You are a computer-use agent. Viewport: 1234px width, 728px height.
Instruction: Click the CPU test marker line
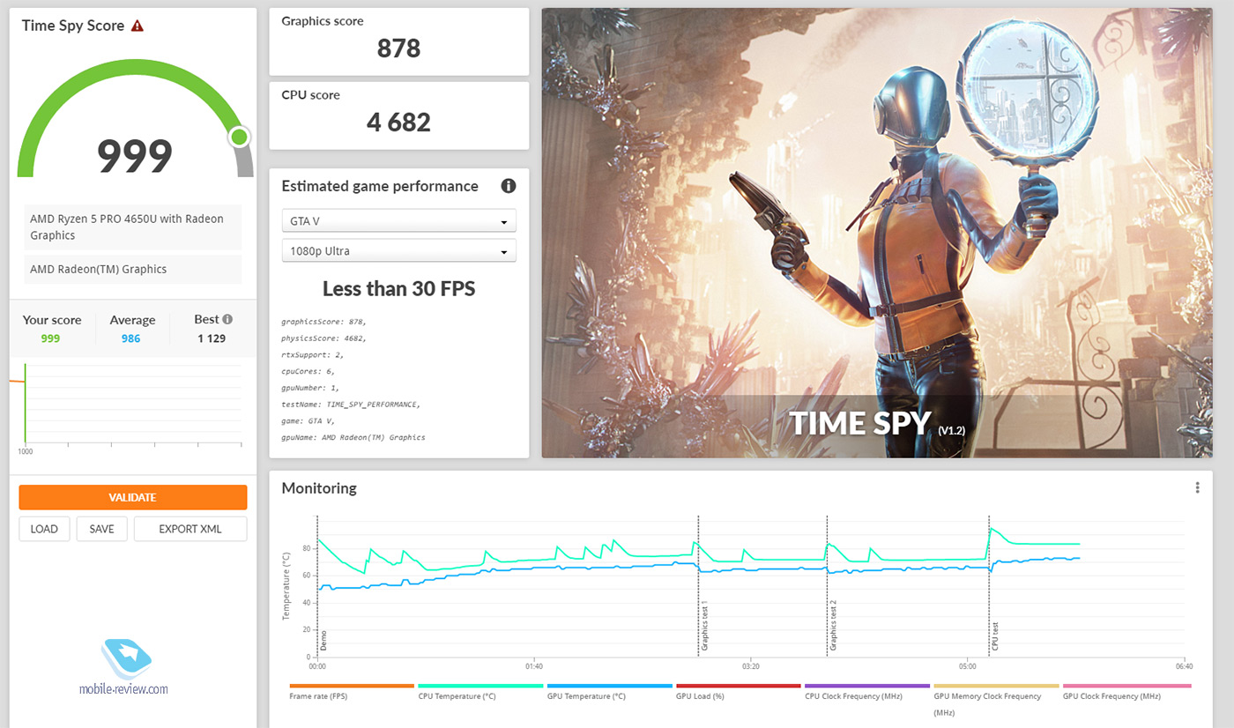point(989,586)
